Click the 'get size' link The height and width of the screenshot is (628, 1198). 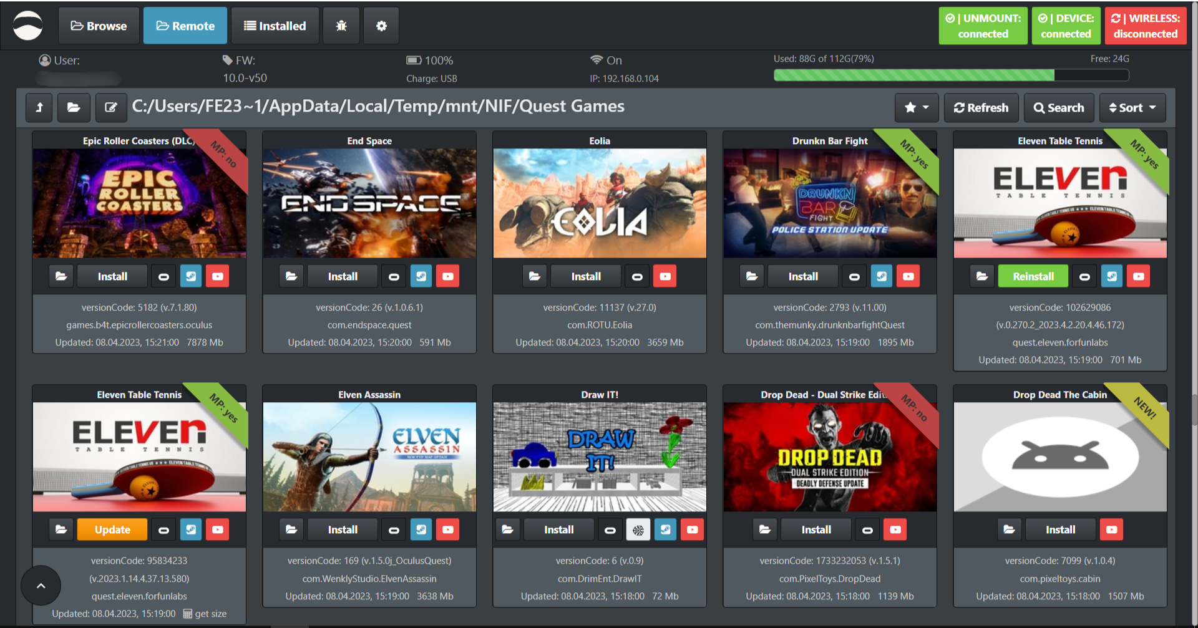click(x=205, y=614)
